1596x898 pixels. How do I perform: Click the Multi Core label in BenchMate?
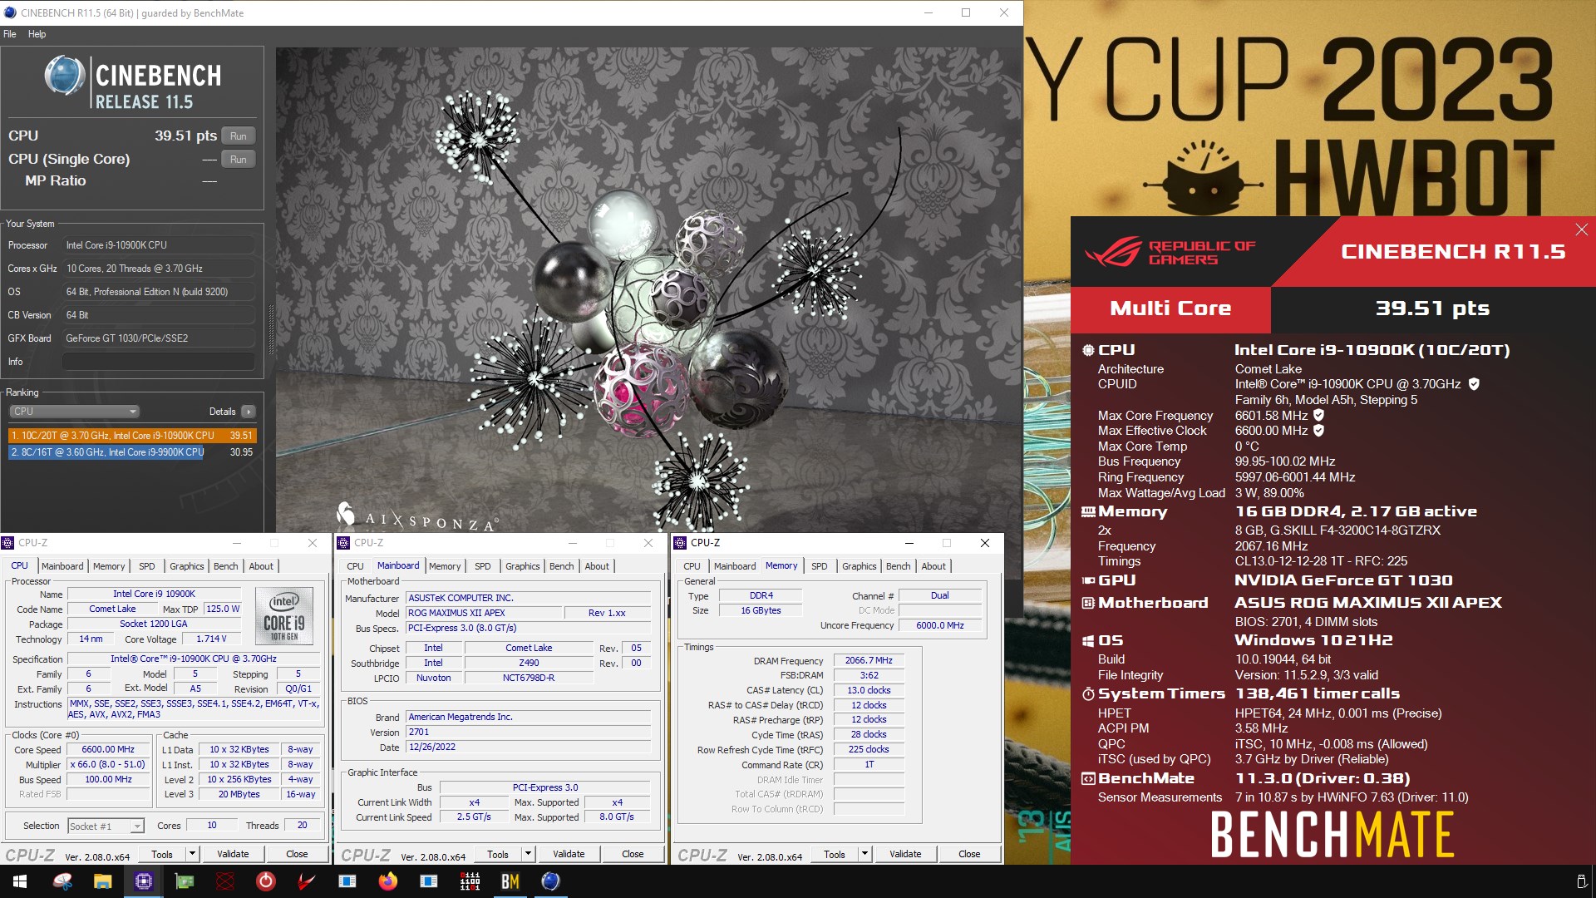1170,309
